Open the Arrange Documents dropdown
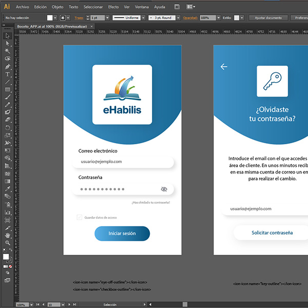This screenshot has height=308, width=308. pyautogui.click(x=191, y=7)
